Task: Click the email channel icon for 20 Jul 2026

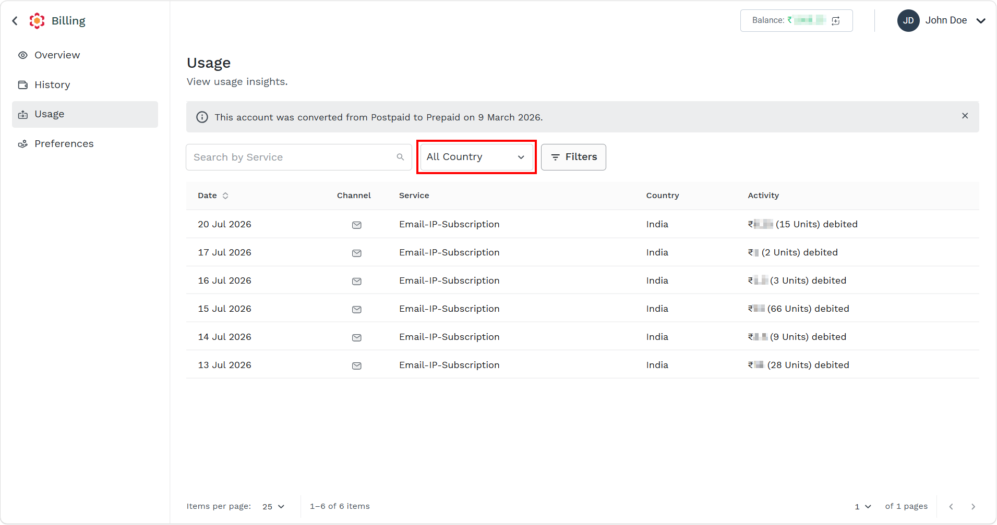Action: (x=357, y=225)
